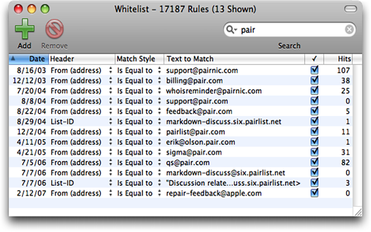This screenshot has width=371, height=232.
Task: Click the toolbar toggle pill button
Action: 351,9
